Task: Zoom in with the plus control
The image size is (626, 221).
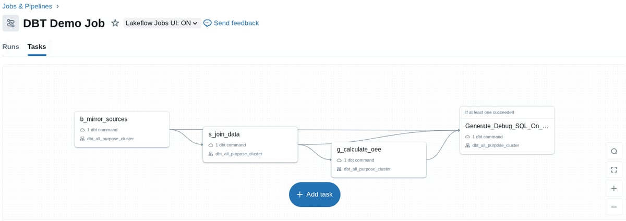Action: point(614,188)
